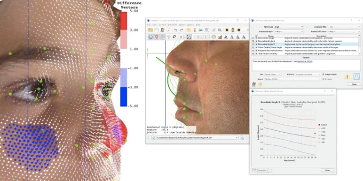Uncheck the Nasolabial Angle A row checkbox
The height and width of the screenshot is (181, 363).
click(x=257, y=41)
